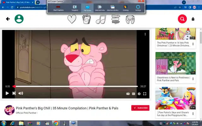The image size is (202, 126).
Task: Close the Pink Panther browser tab
Action: pyautogui.click(x=33, y=2)
